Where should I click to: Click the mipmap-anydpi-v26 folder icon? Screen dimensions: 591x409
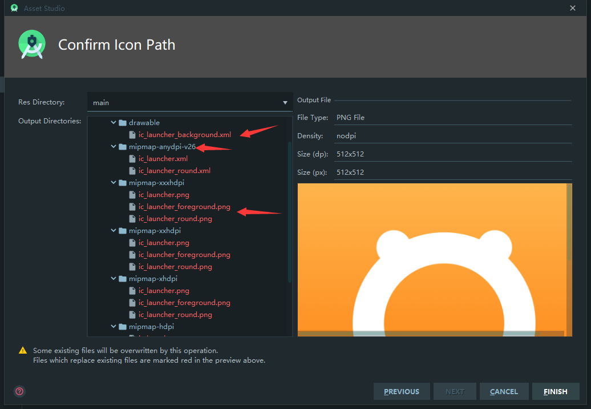click(123, 147)
